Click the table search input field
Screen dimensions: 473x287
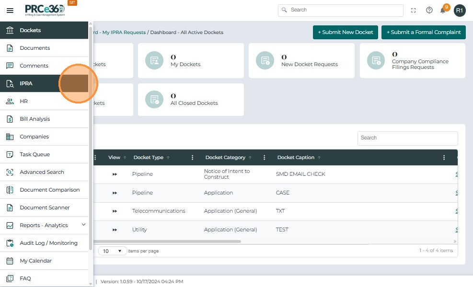coord(407,138)
